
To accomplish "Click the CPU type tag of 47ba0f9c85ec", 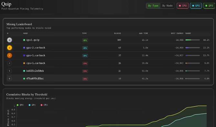I will tap(85, 79).
